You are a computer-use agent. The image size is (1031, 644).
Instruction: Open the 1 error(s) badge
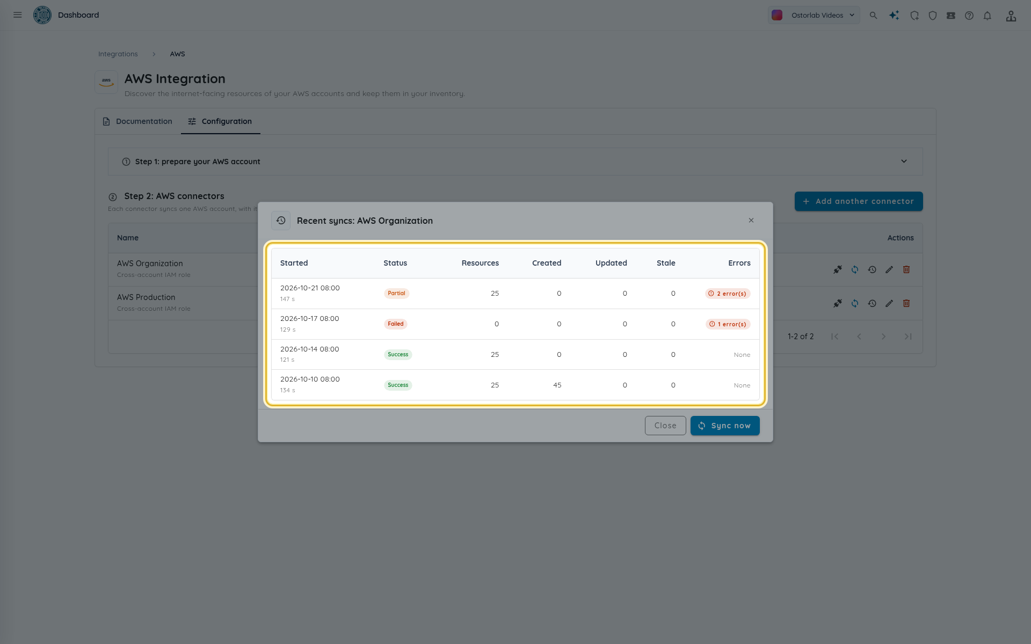tap(728, 324)
